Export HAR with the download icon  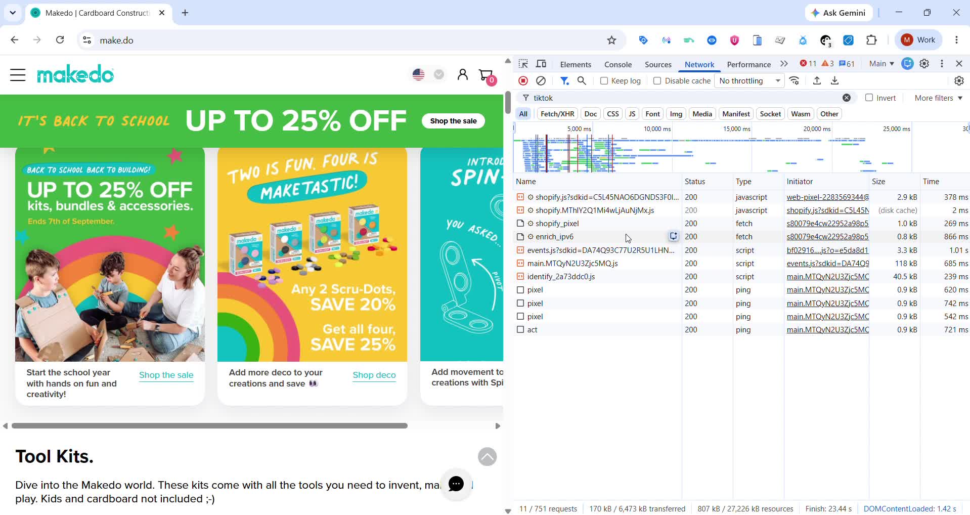pos(835,81)
